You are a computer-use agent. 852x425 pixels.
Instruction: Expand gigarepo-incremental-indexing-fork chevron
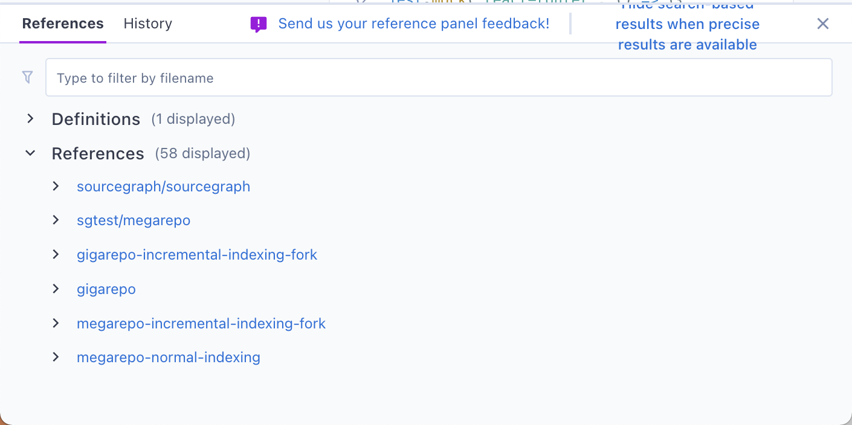click(x=56, y=255)
